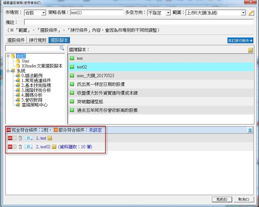The image size is (259, 207).
Task: Select 0.語法範例 in the tree
Action: click(32, 76)
